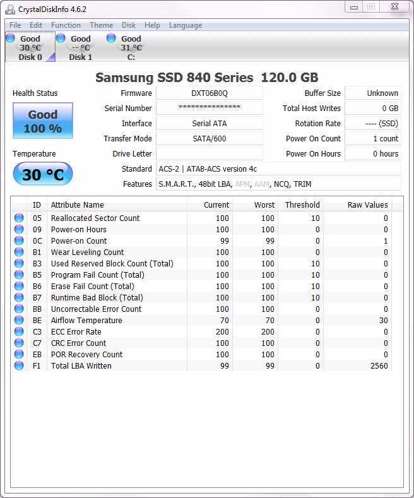Select the CRC Error Count attribute name

pyautogui.click(x=79, y=343)
